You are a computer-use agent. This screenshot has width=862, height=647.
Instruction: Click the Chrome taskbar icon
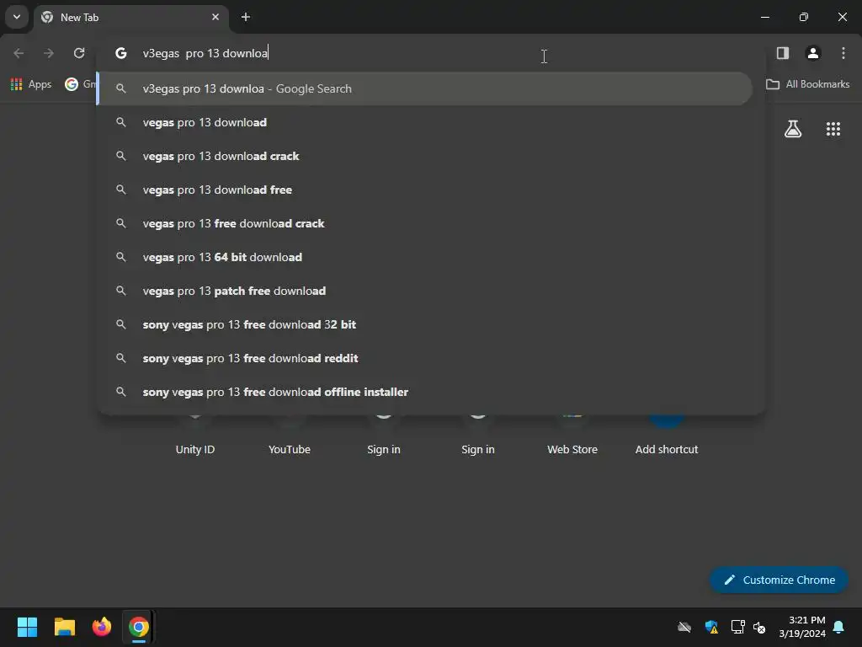139,627
